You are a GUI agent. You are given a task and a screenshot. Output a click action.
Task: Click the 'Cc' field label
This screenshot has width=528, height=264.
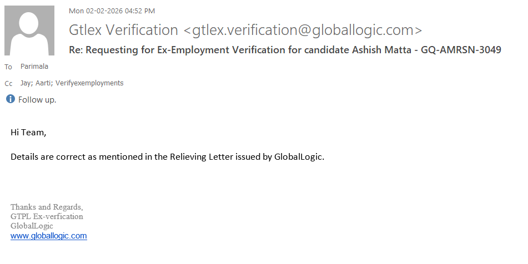pyautogui.click(x=8, y=84)
